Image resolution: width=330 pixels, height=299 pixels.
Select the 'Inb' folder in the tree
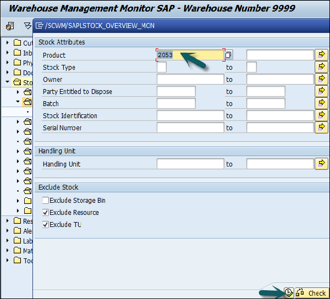pos(23,53)
